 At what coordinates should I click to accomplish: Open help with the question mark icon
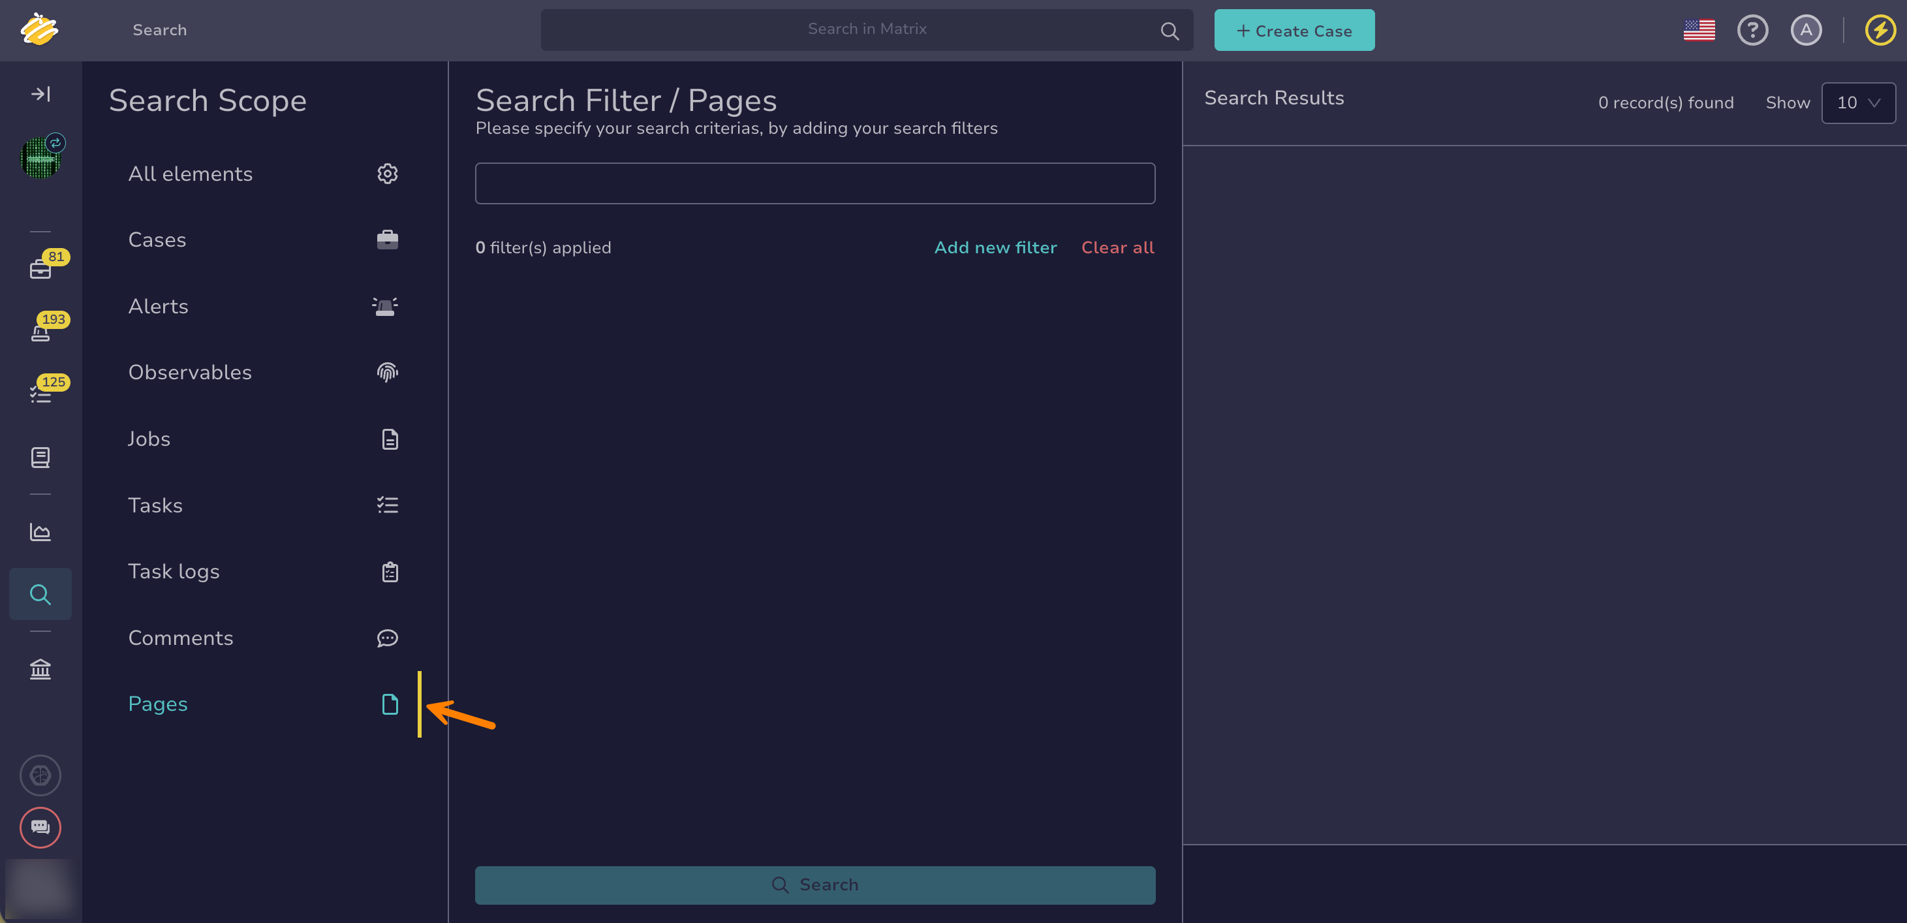(1752, 30)
